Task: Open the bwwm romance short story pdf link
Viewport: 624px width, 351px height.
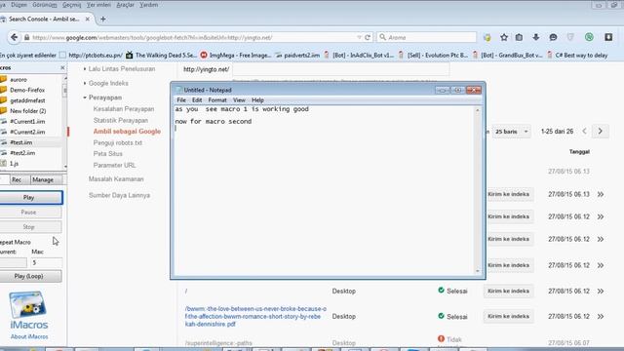Action: pos(255,316)
